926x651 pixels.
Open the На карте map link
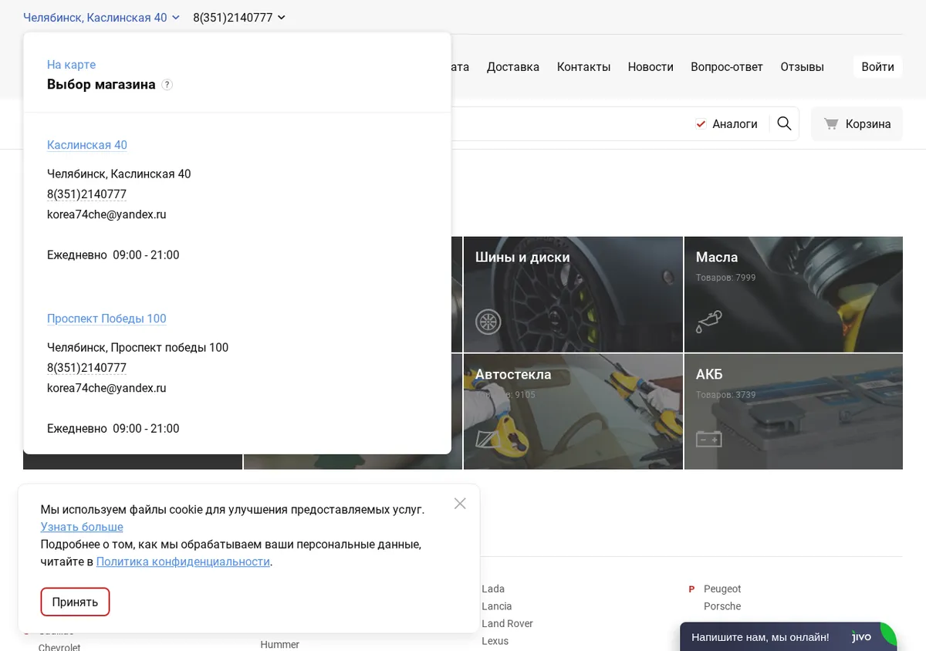click(x=71, y=65)
